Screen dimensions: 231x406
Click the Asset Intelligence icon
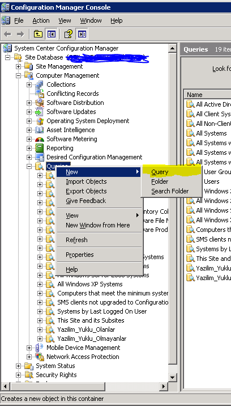40,130
